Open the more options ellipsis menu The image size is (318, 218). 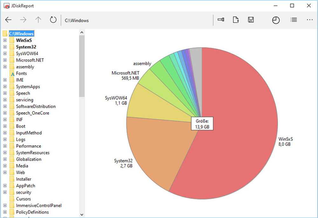(310, 20)
